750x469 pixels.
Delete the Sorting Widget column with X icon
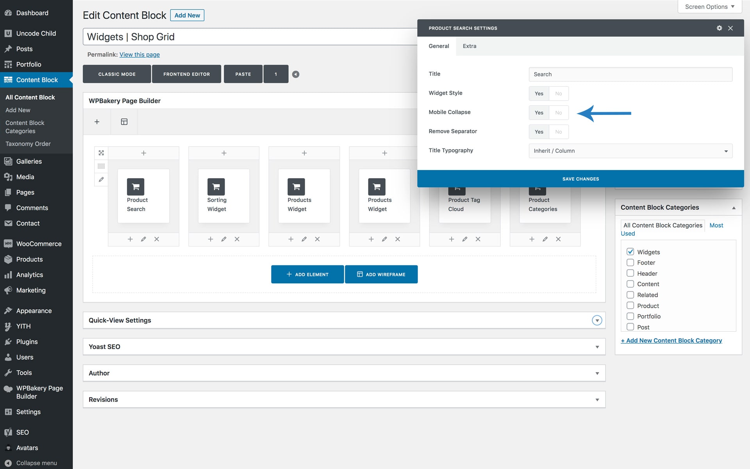237,239
